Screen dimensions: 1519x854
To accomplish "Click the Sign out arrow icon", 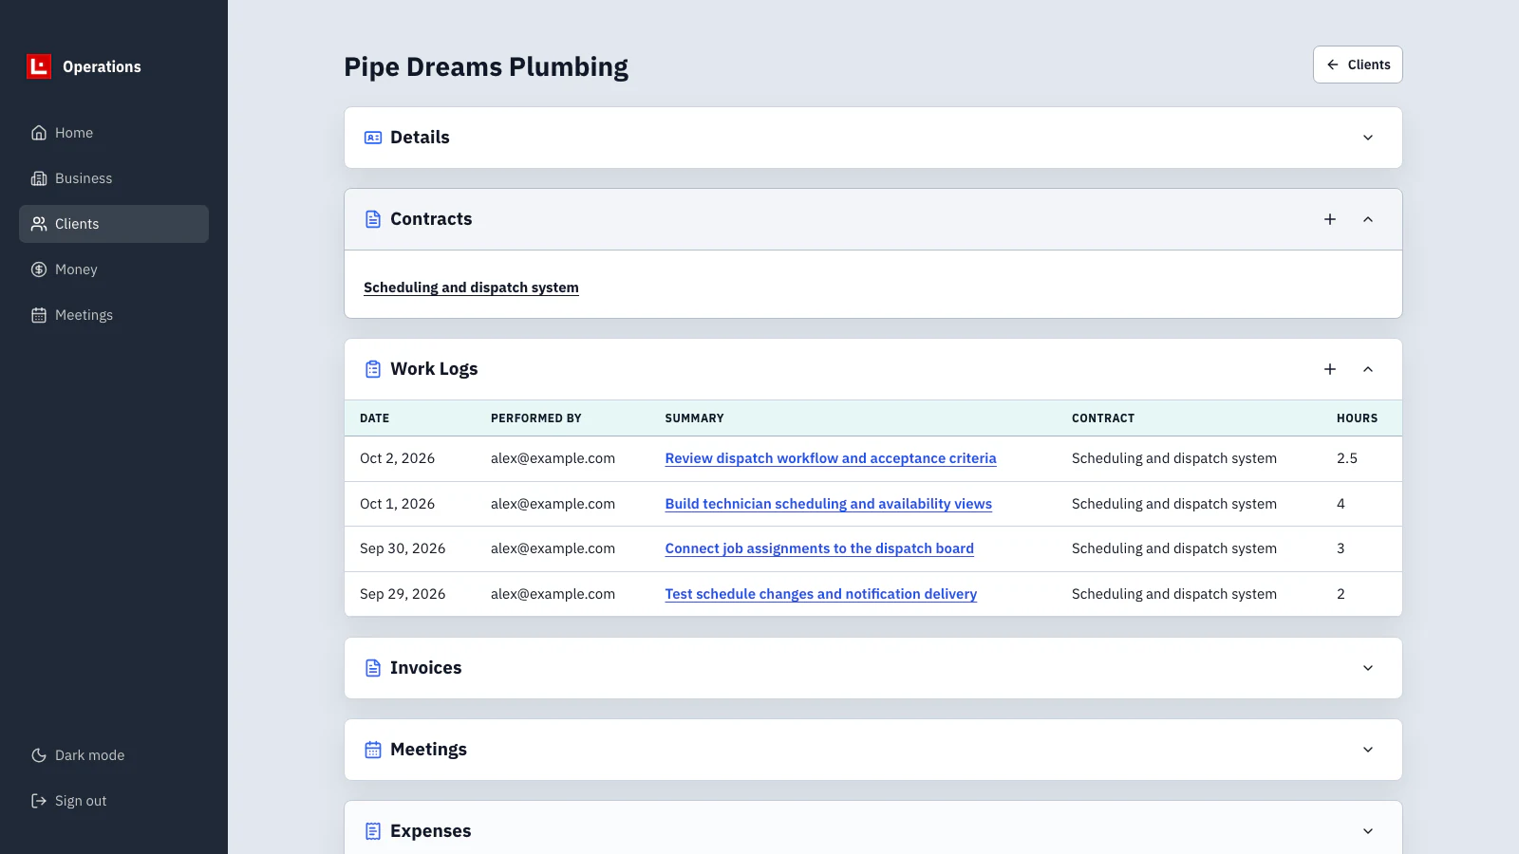I will tap(39, 801).
